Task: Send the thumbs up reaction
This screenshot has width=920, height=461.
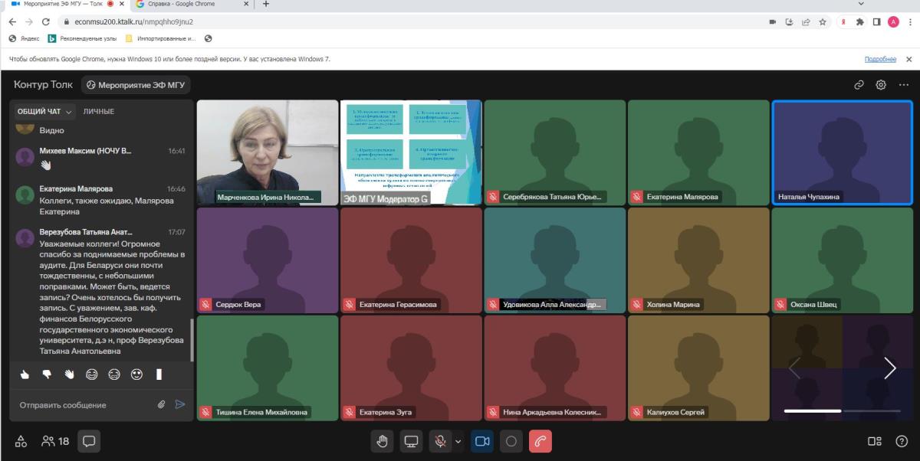Action: [x=25, y=374]
